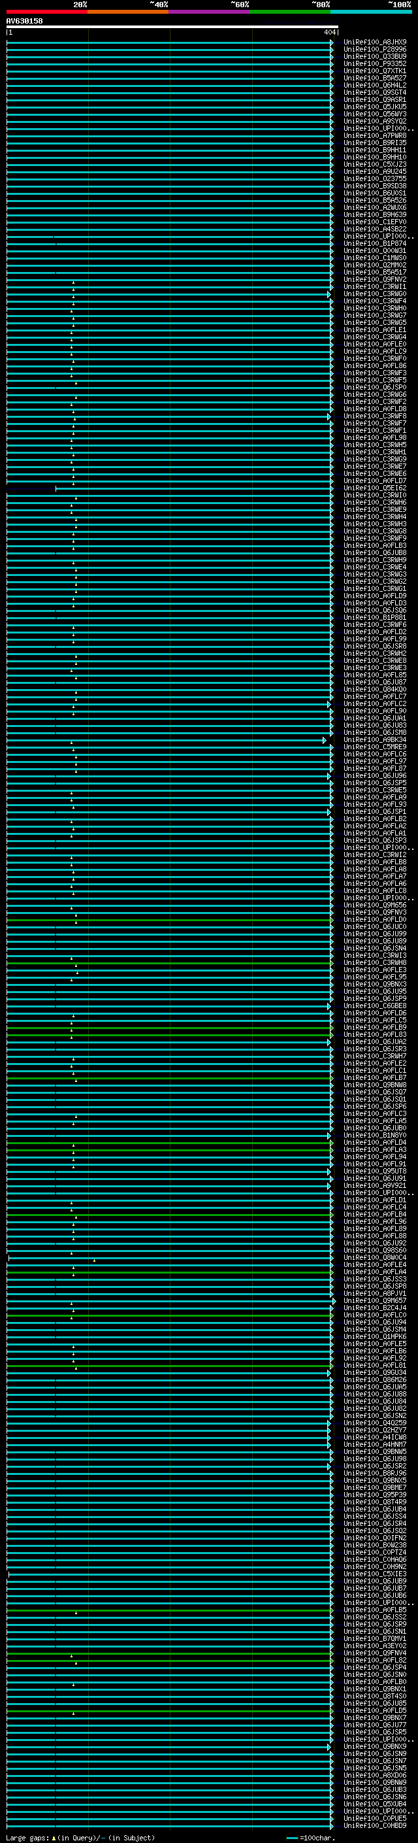Select the UniRef100_B9RI35 label

point(375,143)
